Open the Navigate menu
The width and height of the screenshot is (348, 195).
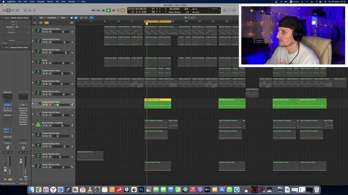point(41,2)
